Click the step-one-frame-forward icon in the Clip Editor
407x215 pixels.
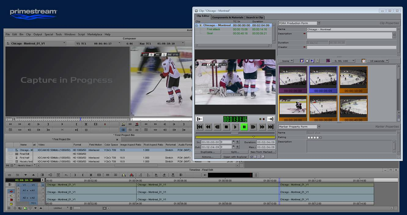pyautogui.click(x=253, y=127)
